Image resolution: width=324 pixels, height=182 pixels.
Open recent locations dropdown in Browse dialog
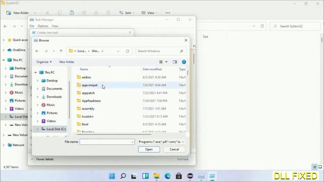pyautogui.click(x=54, y=51)
